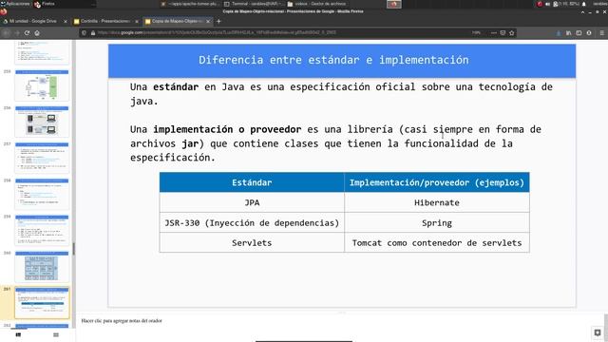Switch to the Terminal window in the taskbar
608x342 pixels.
(254, 4)
